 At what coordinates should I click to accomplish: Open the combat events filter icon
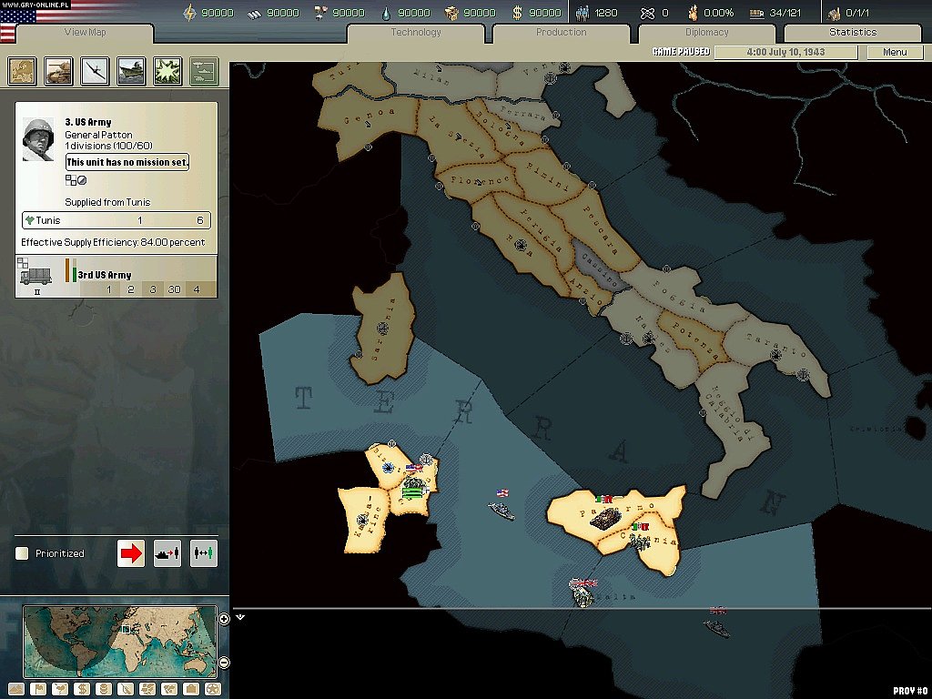167,72
